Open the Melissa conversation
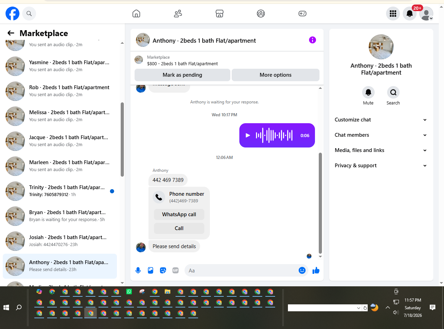 pos(60,116)
